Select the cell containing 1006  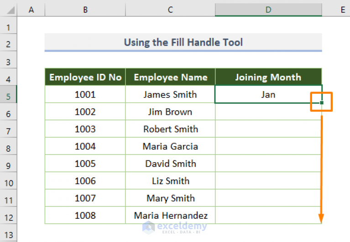click(85, 181)
